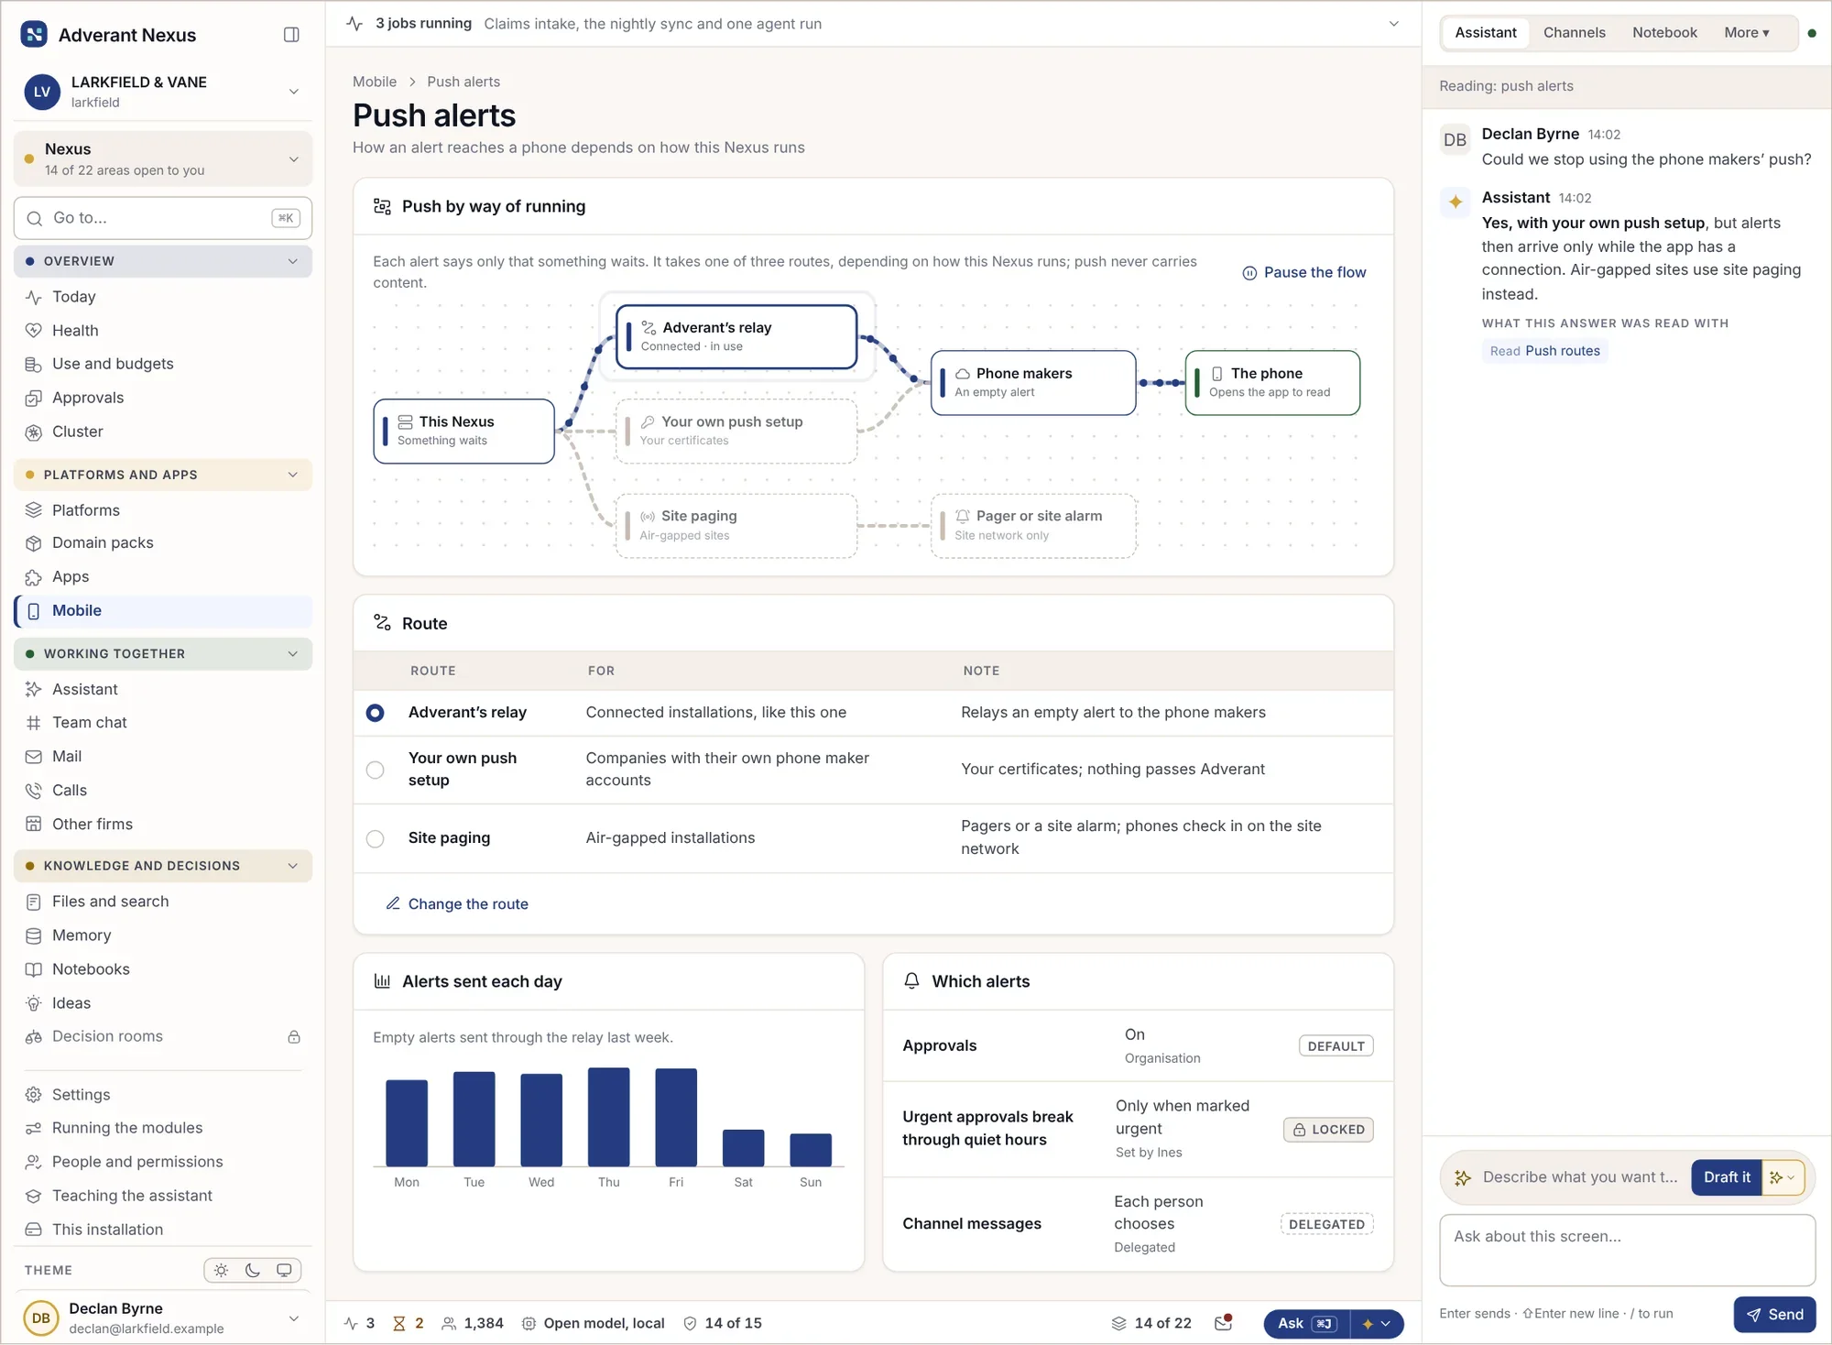The width and height of the screenshot is (1832, 1345).
Task: Click the Mobile phone icon in sidebar
Action: [34, 611]
